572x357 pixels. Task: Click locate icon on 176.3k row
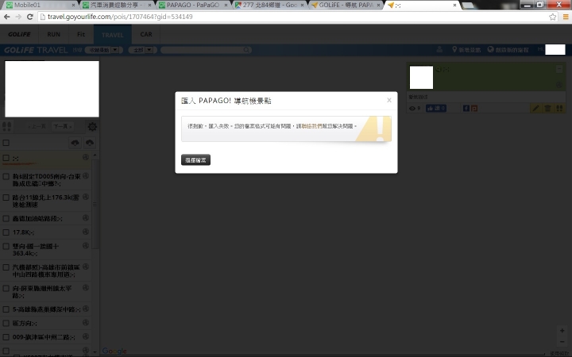(86, 197)
